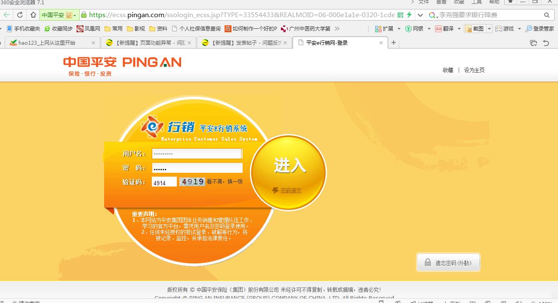
Task: Click the 验证码 captcha input field
Action: pos(164,182)
